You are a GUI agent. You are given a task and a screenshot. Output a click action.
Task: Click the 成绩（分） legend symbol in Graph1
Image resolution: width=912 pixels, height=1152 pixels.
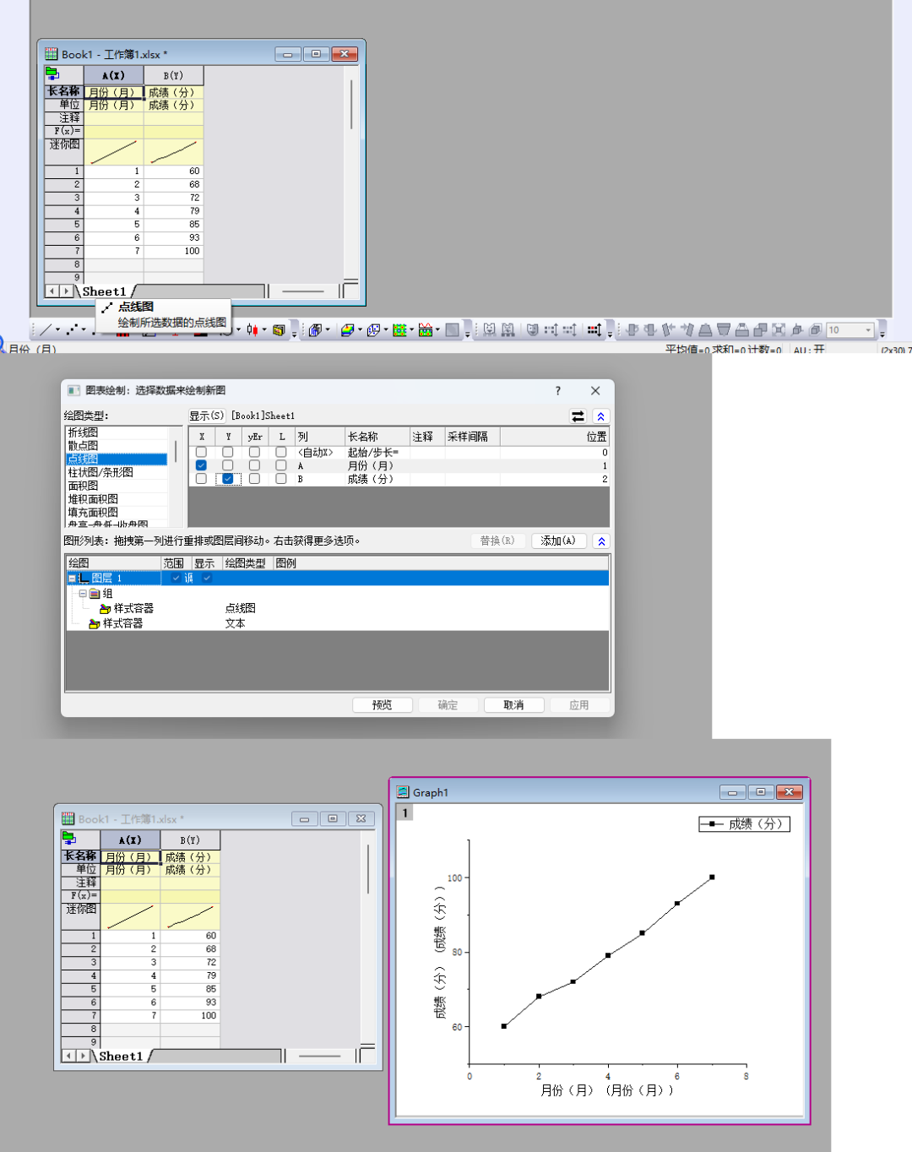pyautogui.click(x=713, y=823)
